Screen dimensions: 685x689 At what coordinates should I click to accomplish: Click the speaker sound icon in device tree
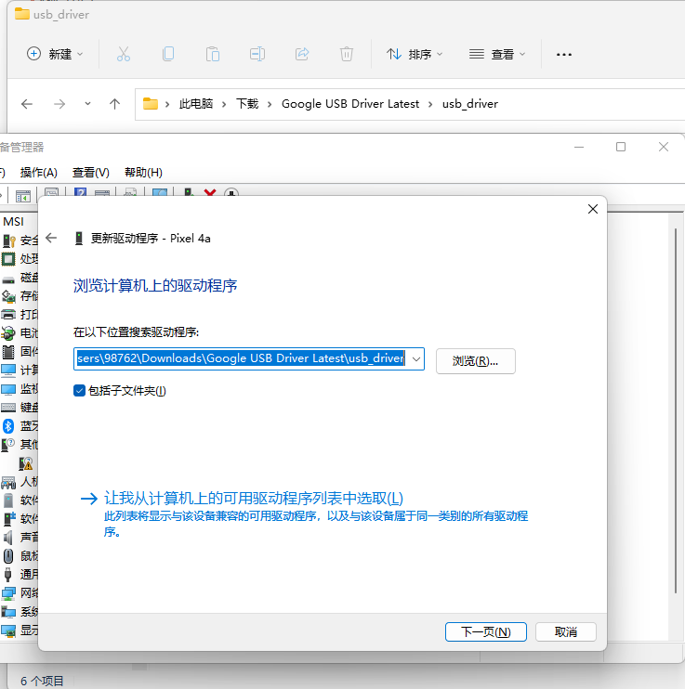point(8,537)
